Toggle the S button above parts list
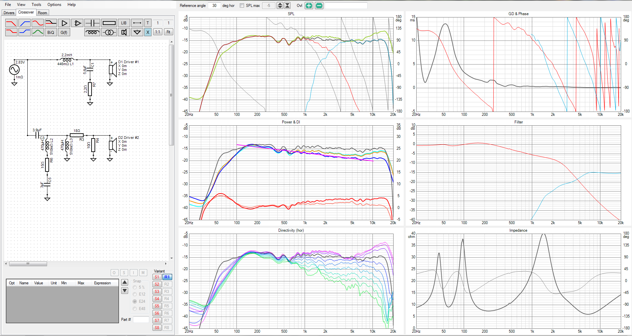 [x=124, y=273]
